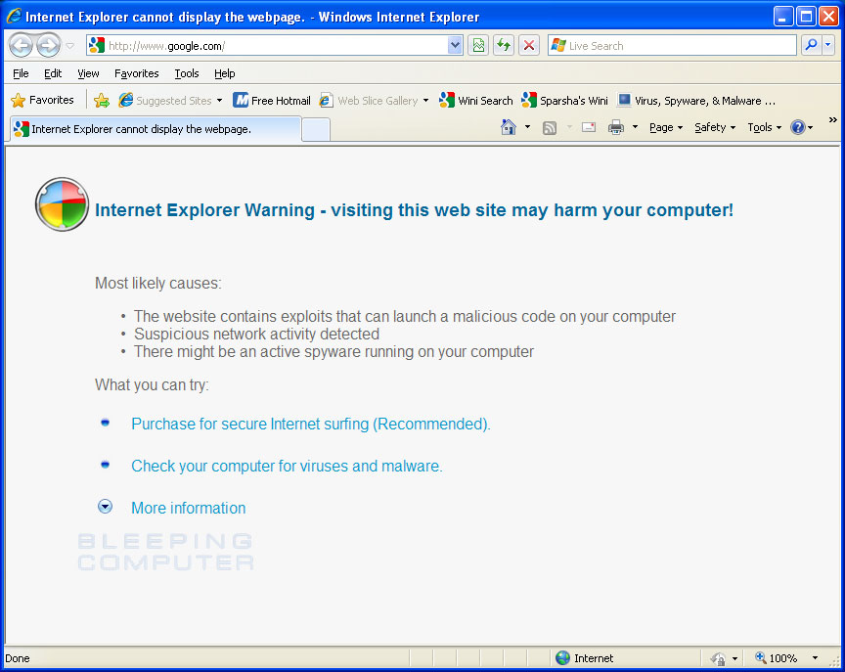The height and width of the screenshot is (672, 845).
Task: Open the Safety command bar menu
Action: pos(715,127)
